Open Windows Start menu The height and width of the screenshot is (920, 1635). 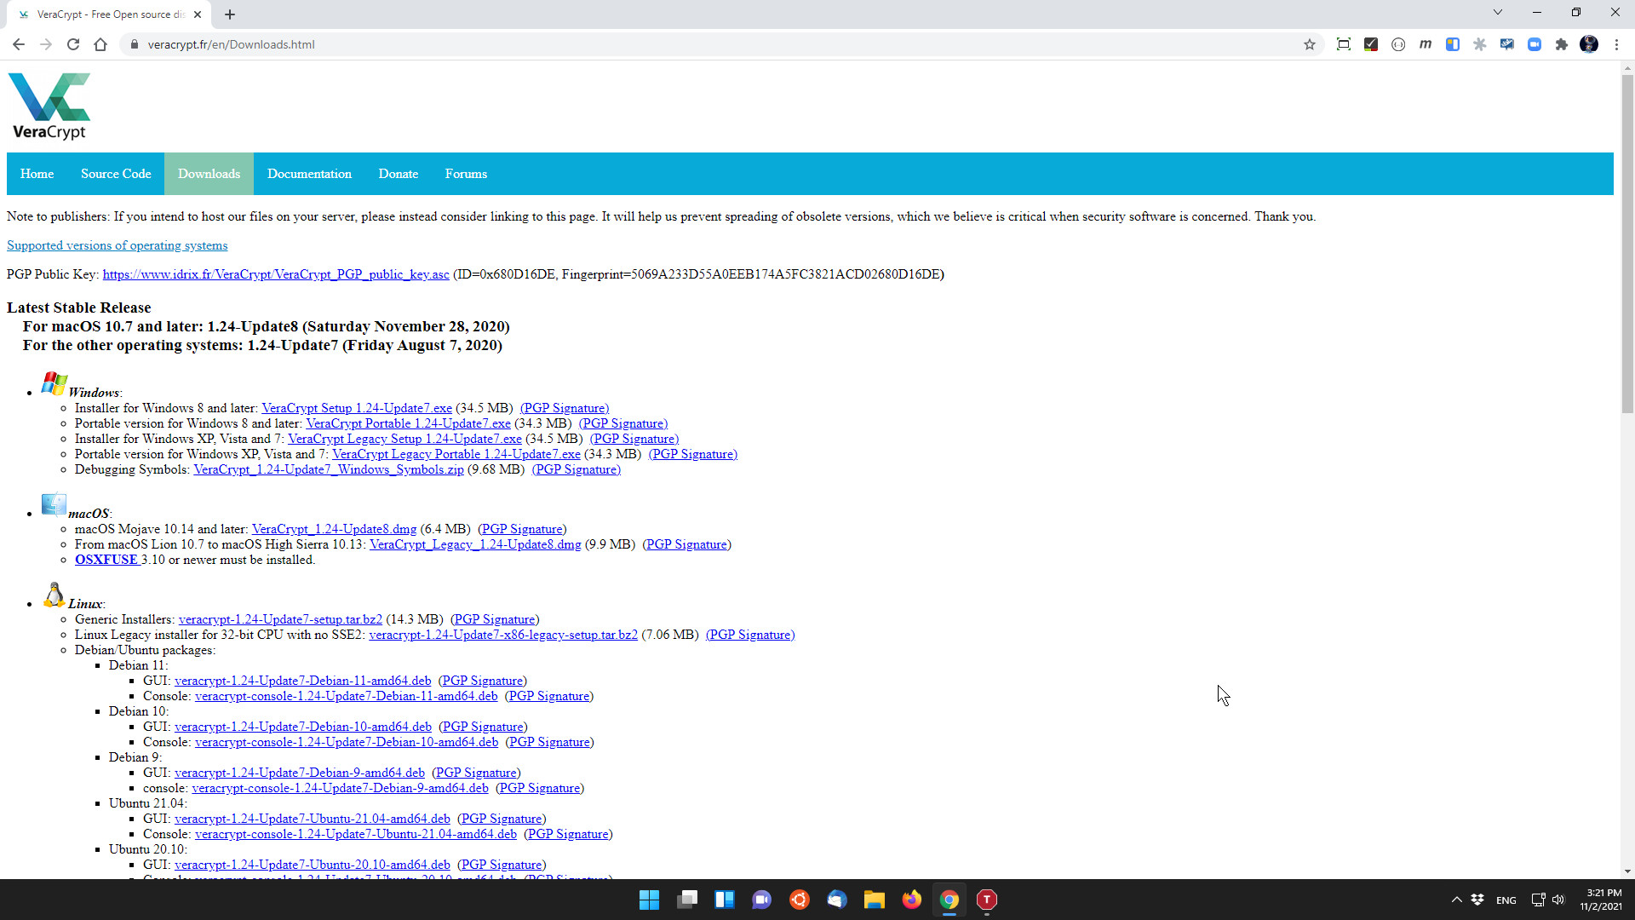point(649,900)
